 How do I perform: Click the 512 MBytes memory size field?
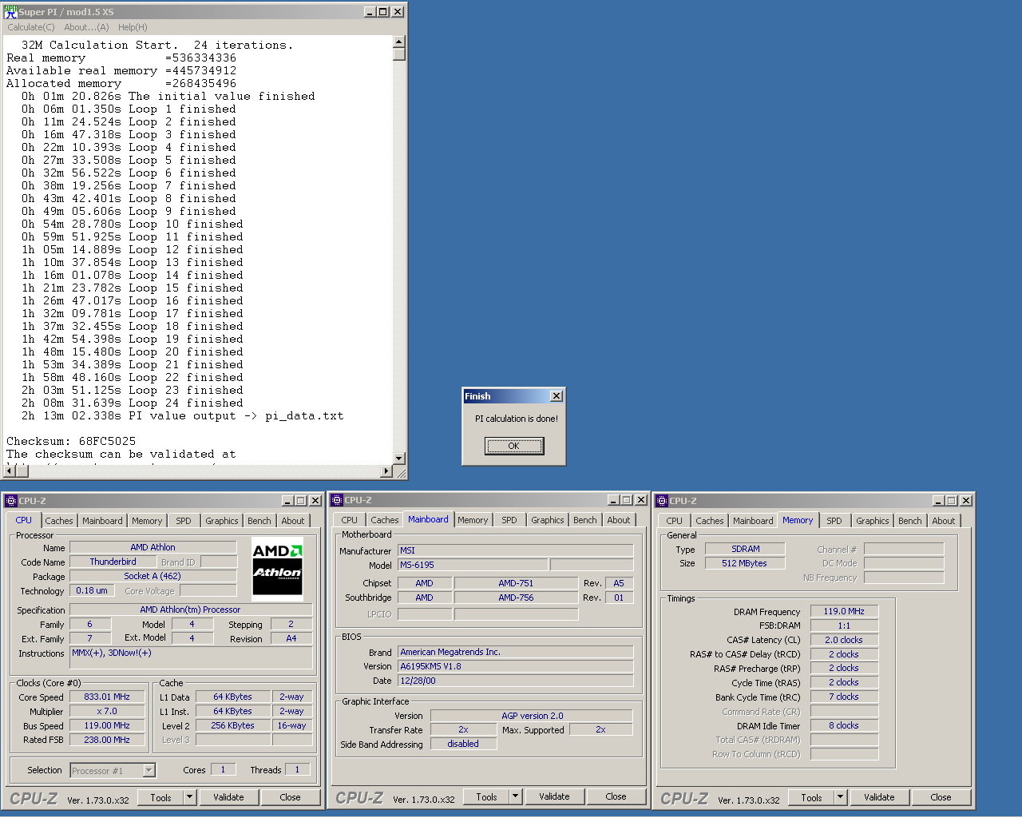point(745,563)
